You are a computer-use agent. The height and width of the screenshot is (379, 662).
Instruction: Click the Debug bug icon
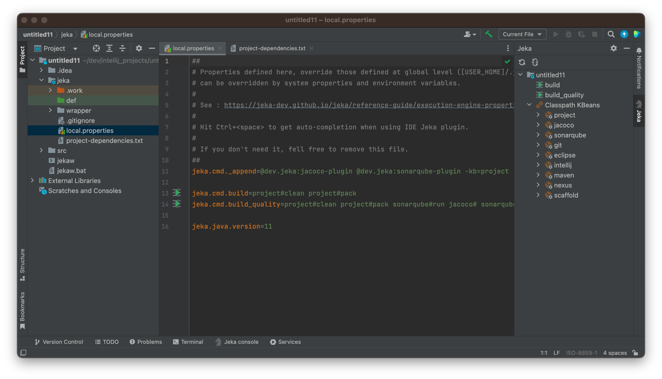coord(569,35)
